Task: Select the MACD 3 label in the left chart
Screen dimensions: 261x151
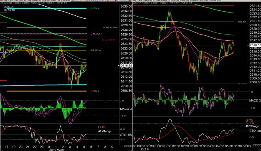Action: click(x=126, y=109)
